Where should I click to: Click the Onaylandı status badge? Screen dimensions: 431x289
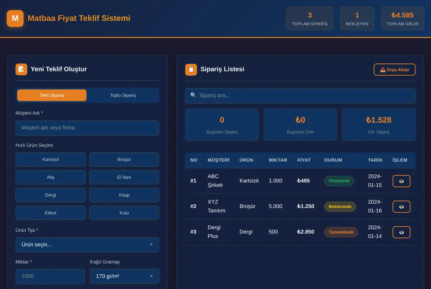click(x=339, y=181)
